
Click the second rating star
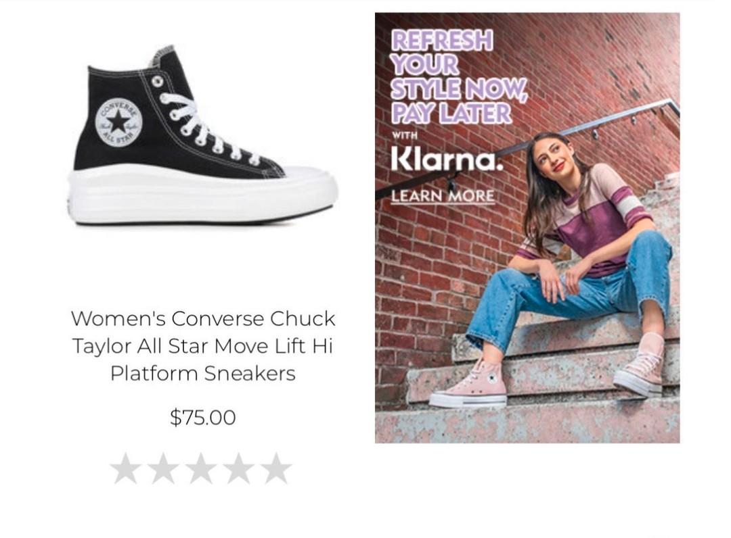click(163, 468)
